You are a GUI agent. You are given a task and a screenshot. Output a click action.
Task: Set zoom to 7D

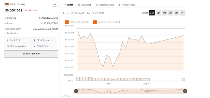158,13
